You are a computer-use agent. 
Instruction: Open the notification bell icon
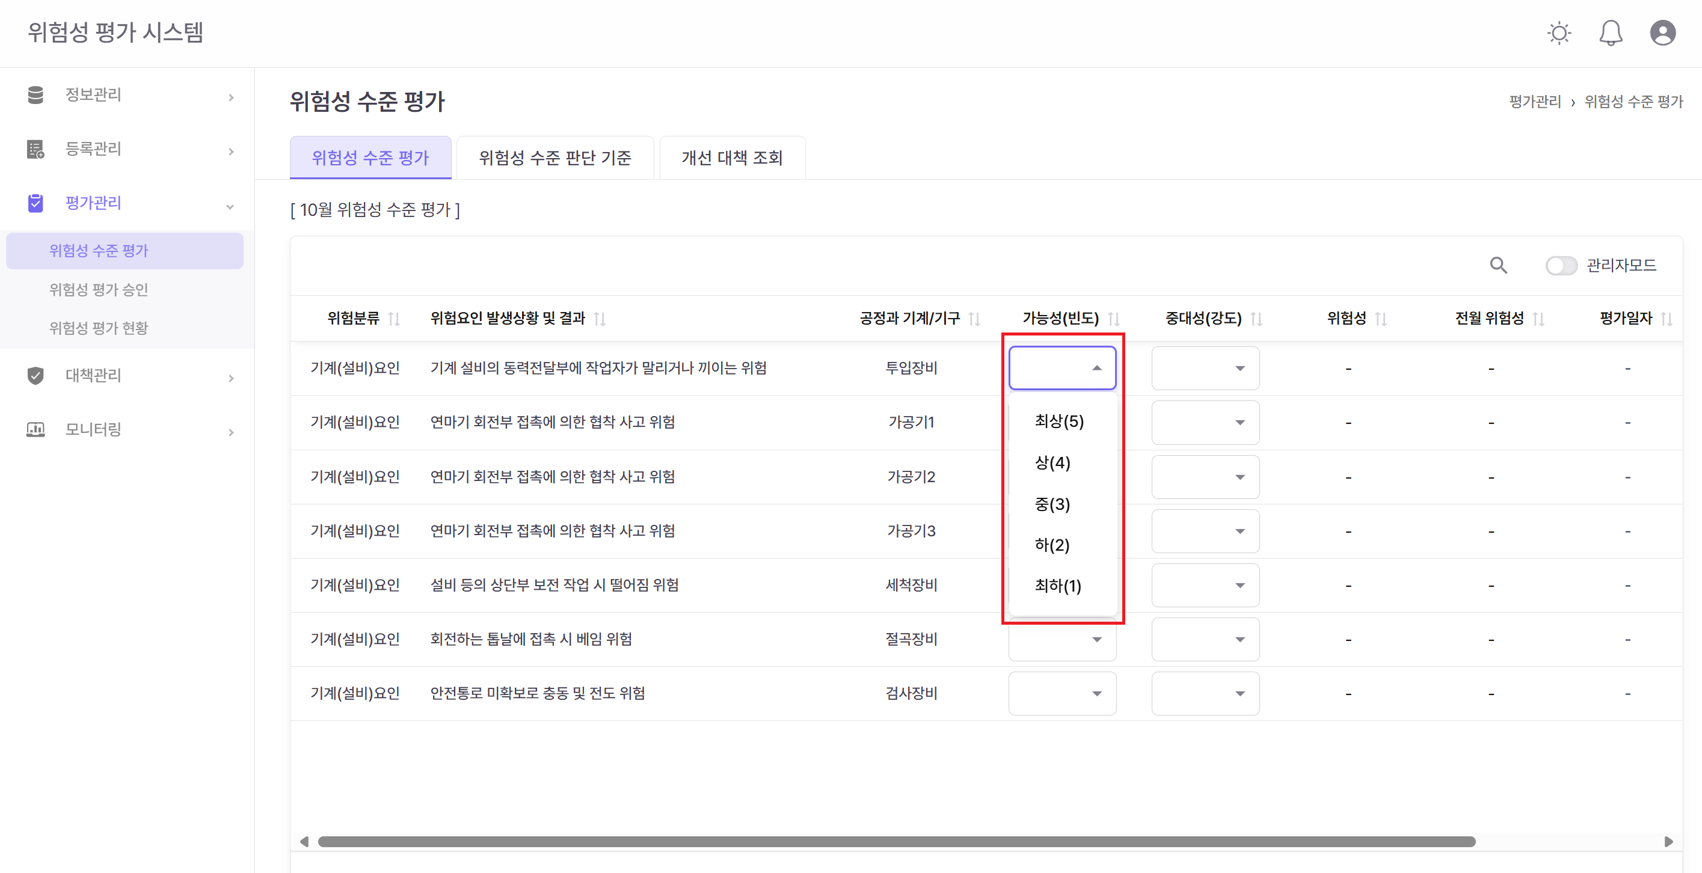click(1610, 32)
